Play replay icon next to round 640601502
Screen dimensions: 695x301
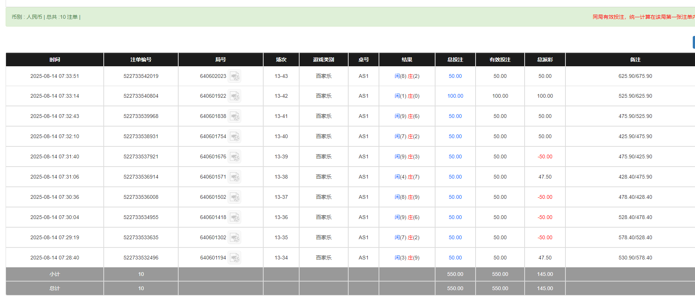coord(235,197)
